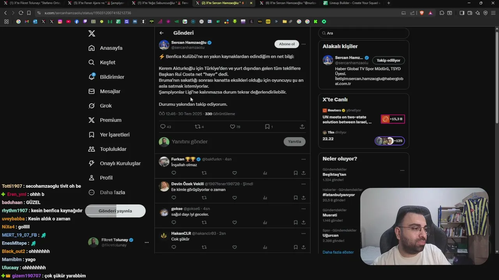Like gokse's reply 'sağol dayı iyi geceler'
499x280 pixels.
(x=235, y=222)
